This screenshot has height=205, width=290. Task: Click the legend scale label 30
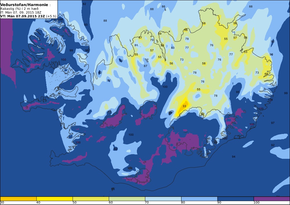pos(2,202)
